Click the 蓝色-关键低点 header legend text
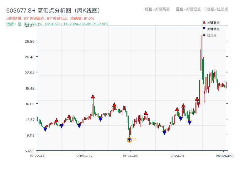 (x=188, y=9)
